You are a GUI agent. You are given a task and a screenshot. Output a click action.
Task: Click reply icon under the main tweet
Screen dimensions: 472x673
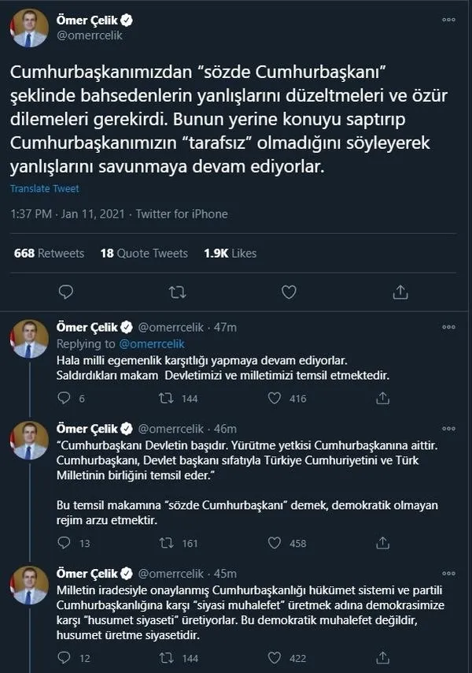pyautogui.click(x=66, y=292)
